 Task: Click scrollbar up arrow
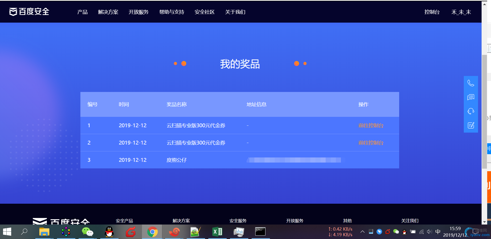tap(484, 4)
